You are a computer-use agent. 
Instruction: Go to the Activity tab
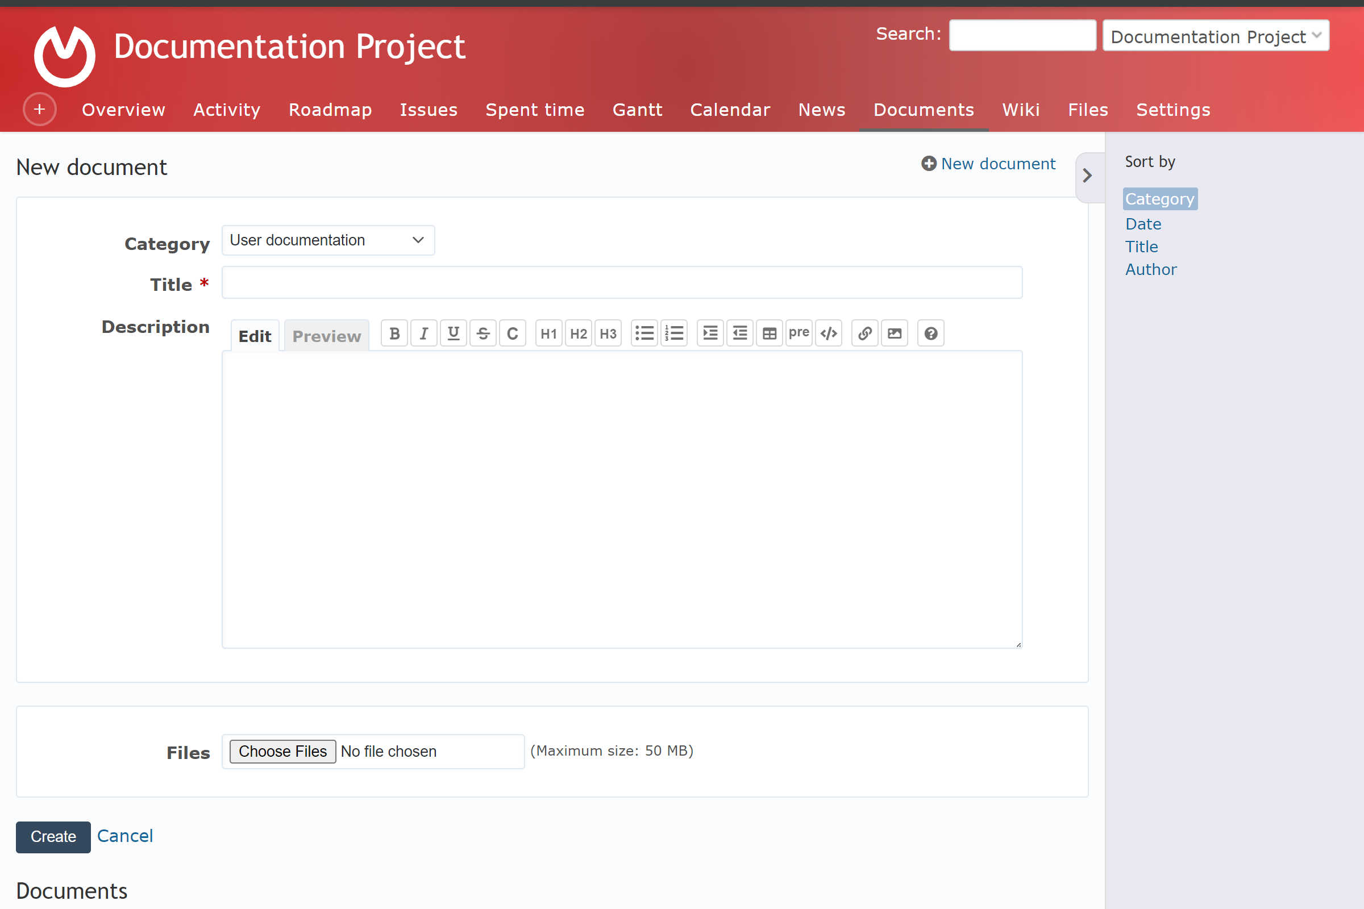[x=227, y=110]
